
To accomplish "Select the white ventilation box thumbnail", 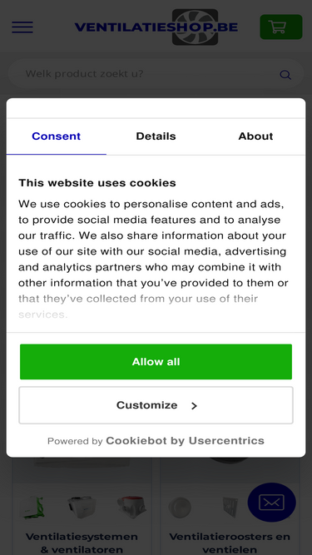I will pos(82,507).
